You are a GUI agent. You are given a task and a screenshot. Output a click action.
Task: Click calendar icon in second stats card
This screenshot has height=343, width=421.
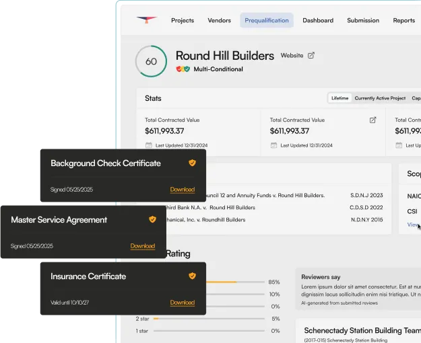tap(273, 145)
